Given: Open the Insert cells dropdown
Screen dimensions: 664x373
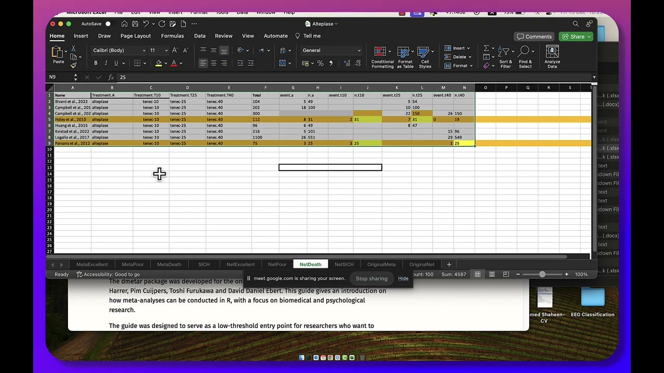Looking at the screenshot, I should point(458,48).
